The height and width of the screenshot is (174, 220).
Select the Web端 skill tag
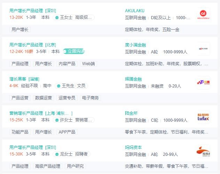(88, 64)
